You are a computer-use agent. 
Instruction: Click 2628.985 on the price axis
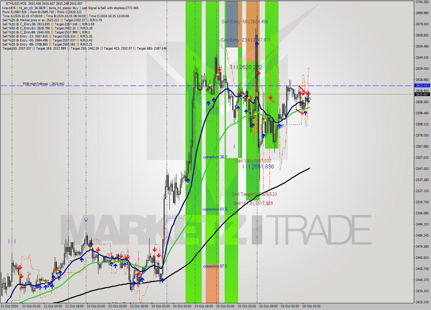[422, 80]
